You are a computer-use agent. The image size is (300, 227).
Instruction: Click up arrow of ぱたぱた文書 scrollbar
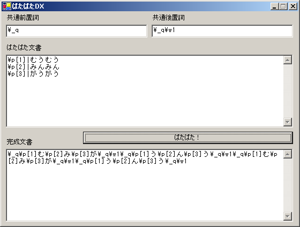(288, 60)
